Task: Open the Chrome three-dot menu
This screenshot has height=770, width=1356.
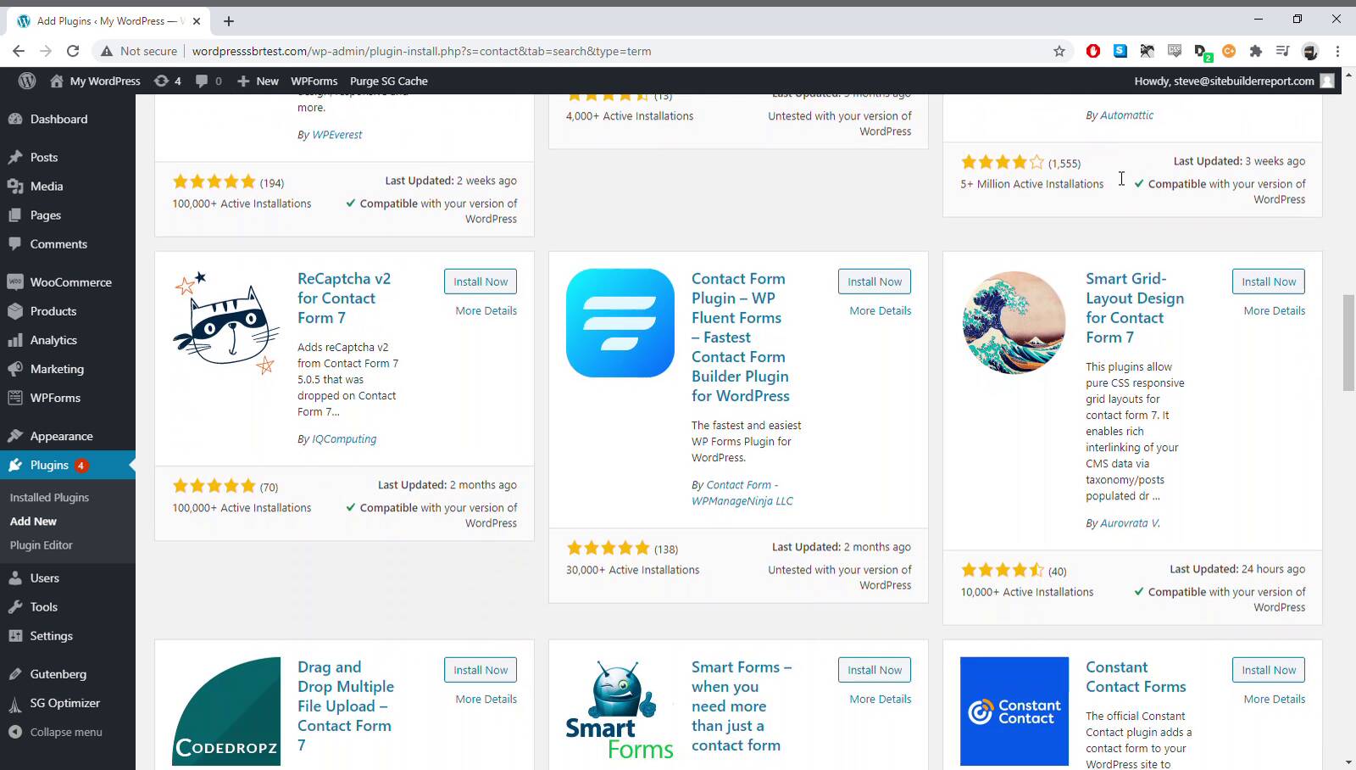Action: point(1337,51)
